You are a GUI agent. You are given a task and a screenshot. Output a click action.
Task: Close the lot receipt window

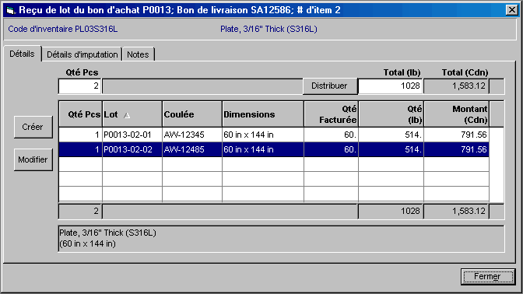[x=511, y=10]
